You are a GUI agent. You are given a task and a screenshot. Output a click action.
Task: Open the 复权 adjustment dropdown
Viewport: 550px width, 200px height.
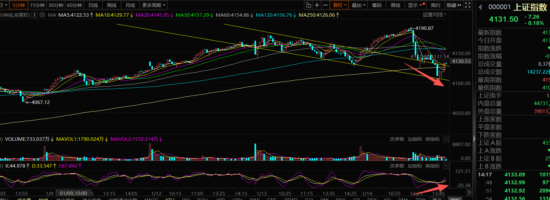click(x=339, y=5)
